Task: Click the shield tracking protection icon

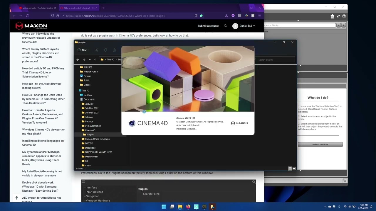Action: pos(53,16)
